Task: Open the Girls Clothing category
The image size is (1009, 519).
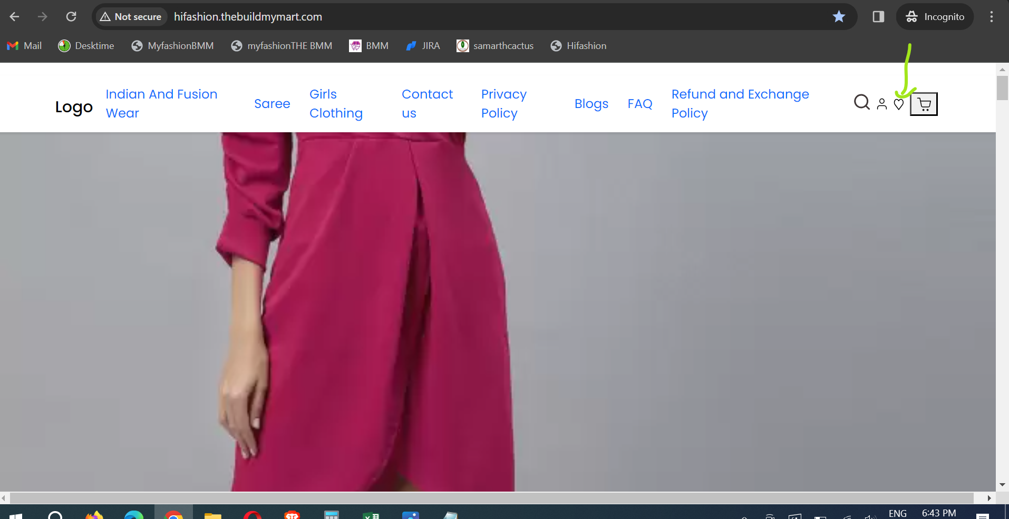Action: point(336,104)
